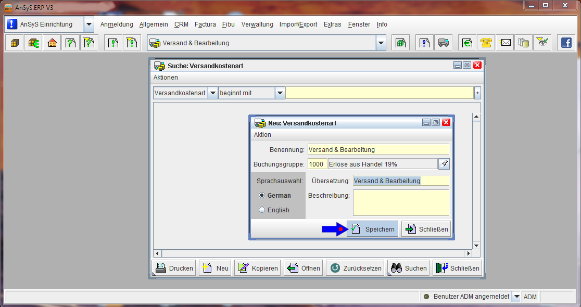Click the delivery truck toolbar icon

coord(444,43)
